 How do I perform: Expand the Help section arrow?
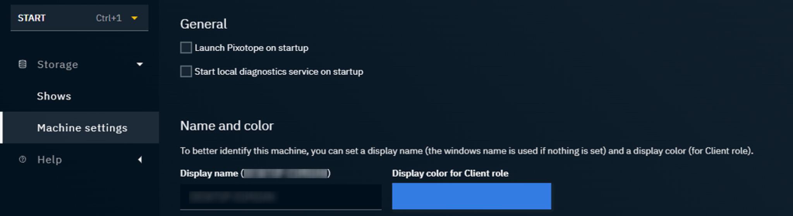click(140, 159)
